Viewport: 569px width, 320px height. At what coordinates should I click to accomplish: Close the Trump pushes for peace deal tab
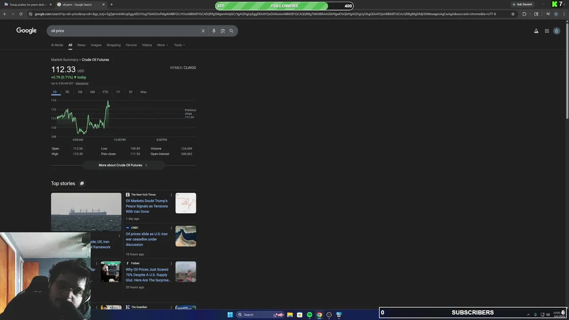tap(51, 4)
